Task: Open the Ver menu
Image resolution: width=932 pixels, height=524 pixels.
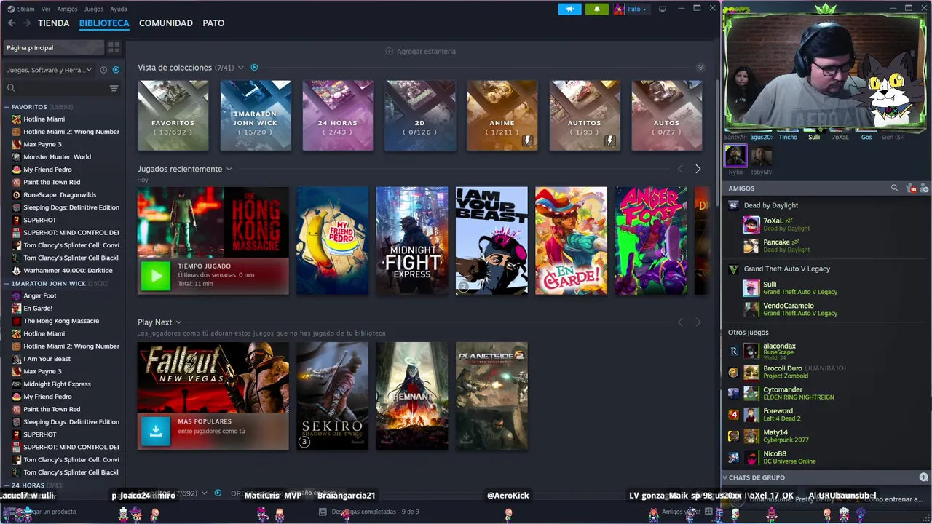Action: point(46,9)
